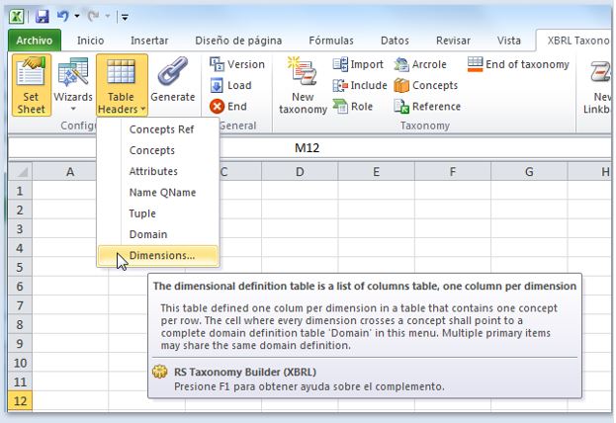Select highlighted row 12 header
616x423 pixels.
click(x=20, y=401)
